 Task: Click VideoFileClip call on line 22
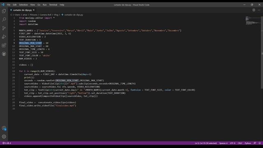[x=50, y=83]
